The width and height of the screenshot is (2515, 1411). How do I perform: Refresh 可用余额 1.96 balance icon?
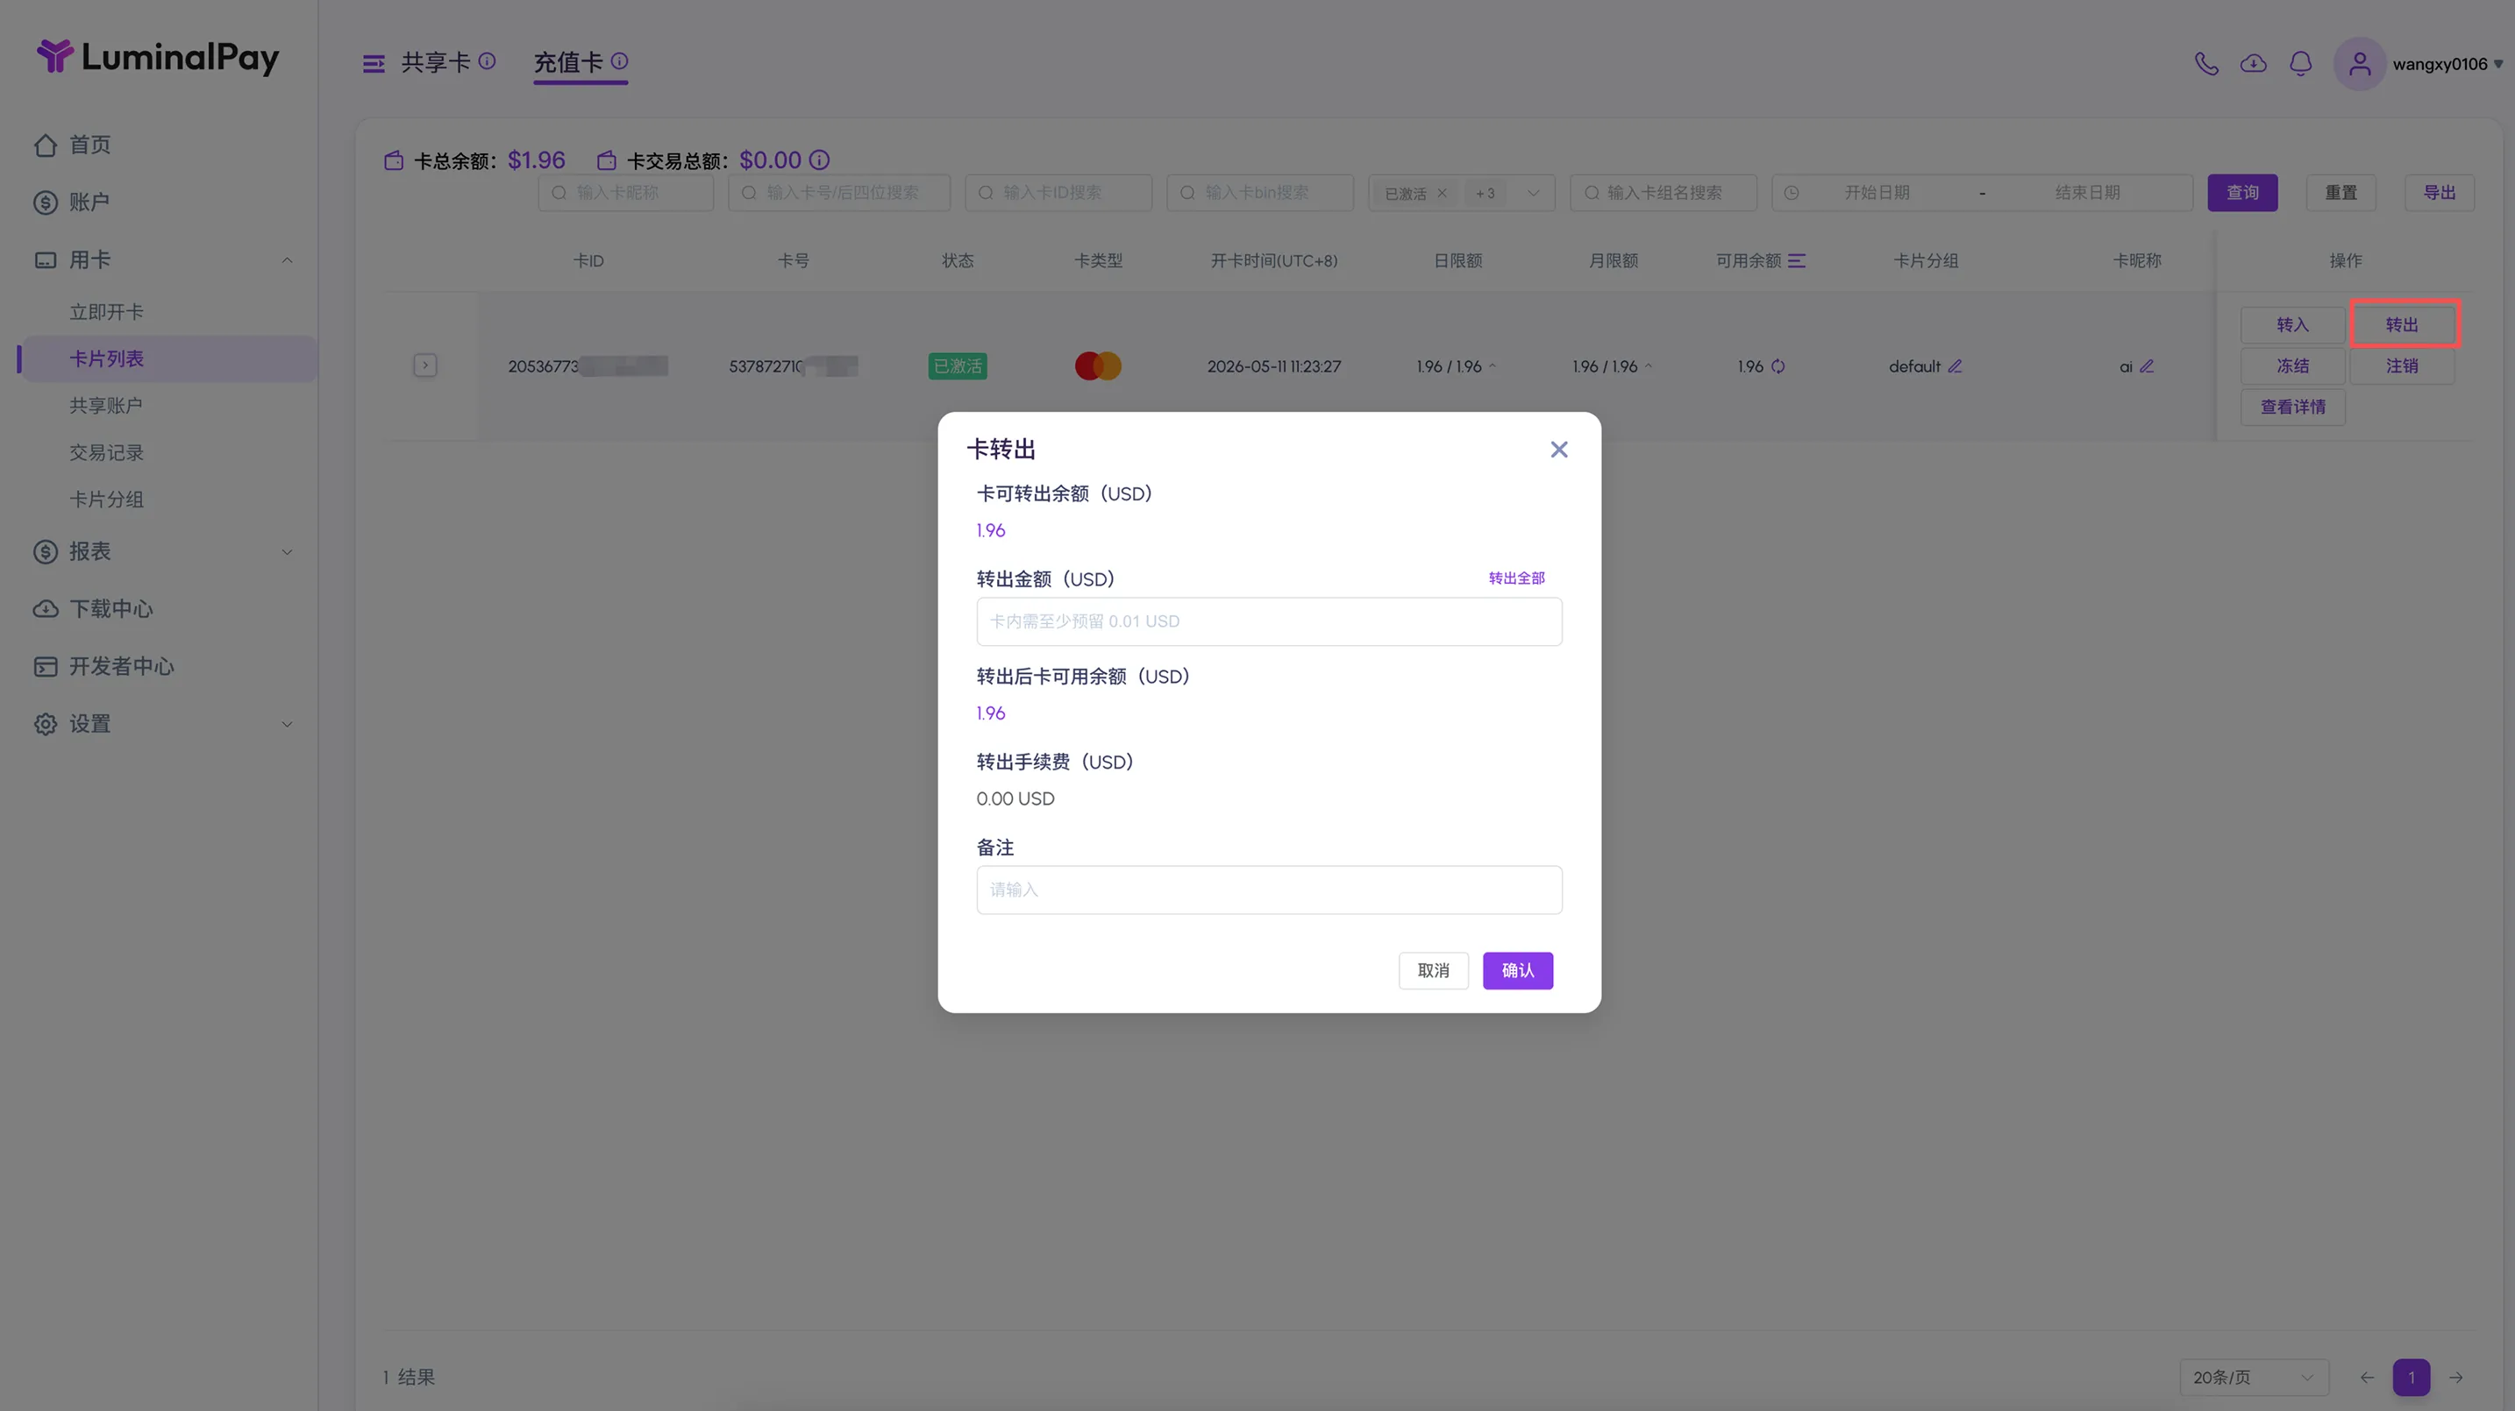click(x=1777, y=367)
